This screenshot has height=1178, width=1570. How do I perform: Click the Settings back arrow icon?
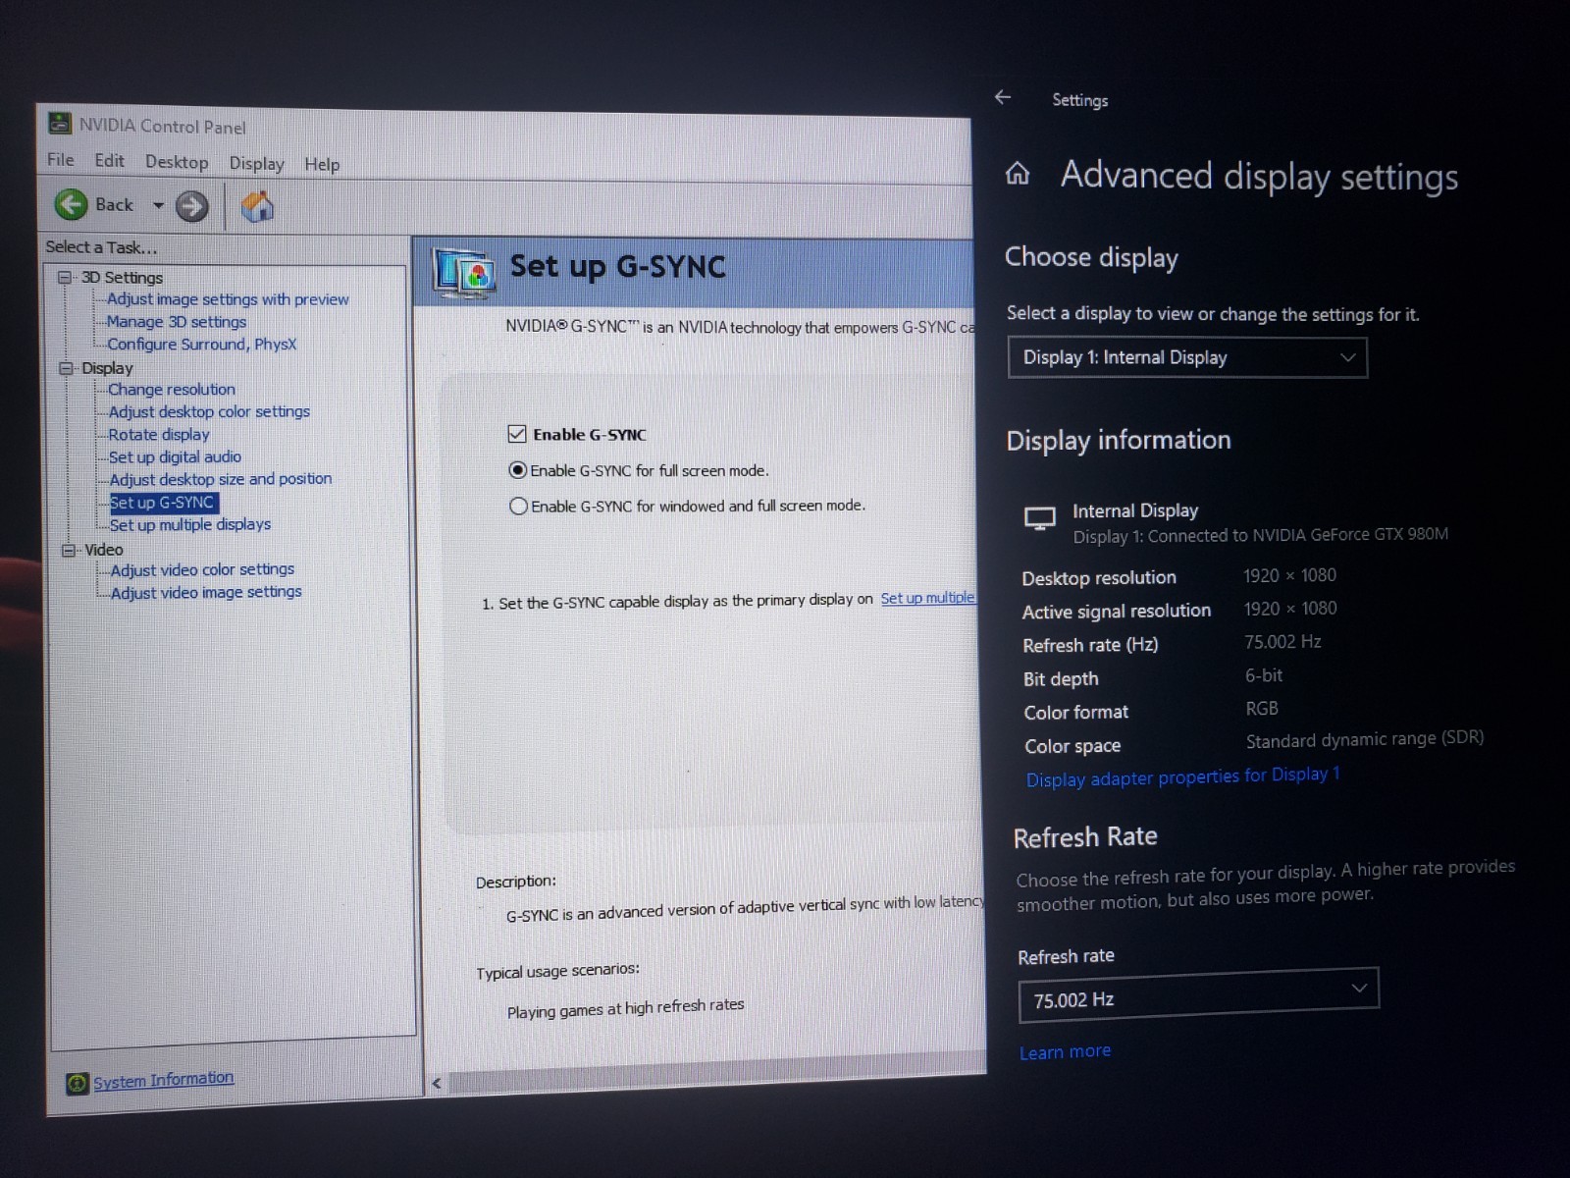[1002, 97]
